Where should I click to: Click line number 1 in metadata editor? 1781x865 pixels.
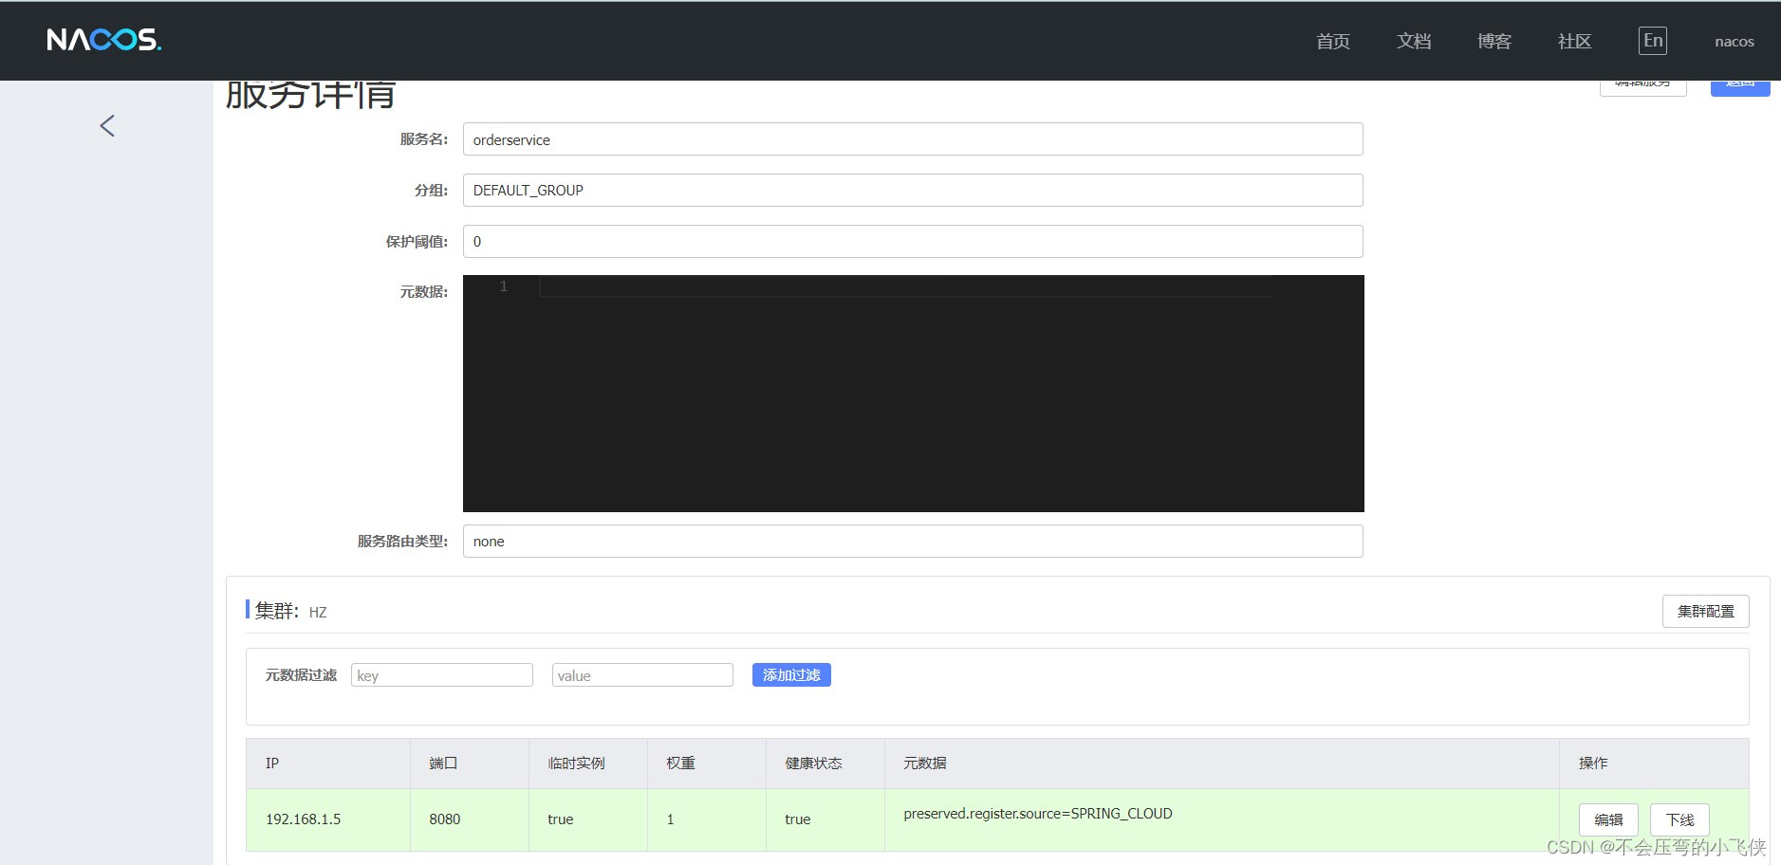[504, 285]
